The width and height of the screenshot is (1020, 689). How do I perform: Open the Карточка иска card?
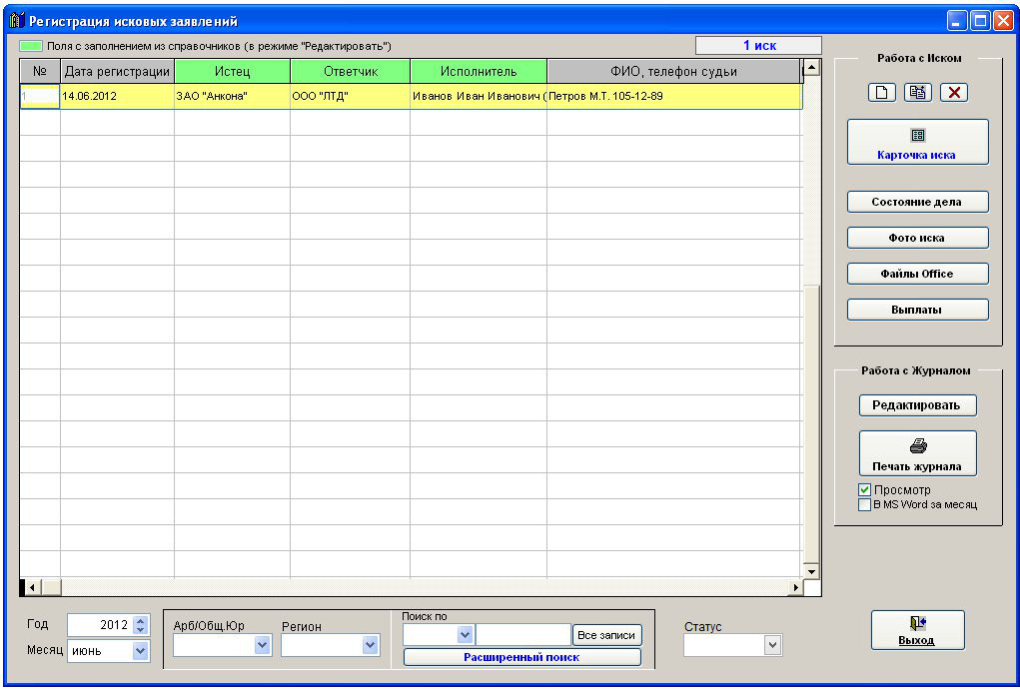pyautogui.click(x=917, y=143)
